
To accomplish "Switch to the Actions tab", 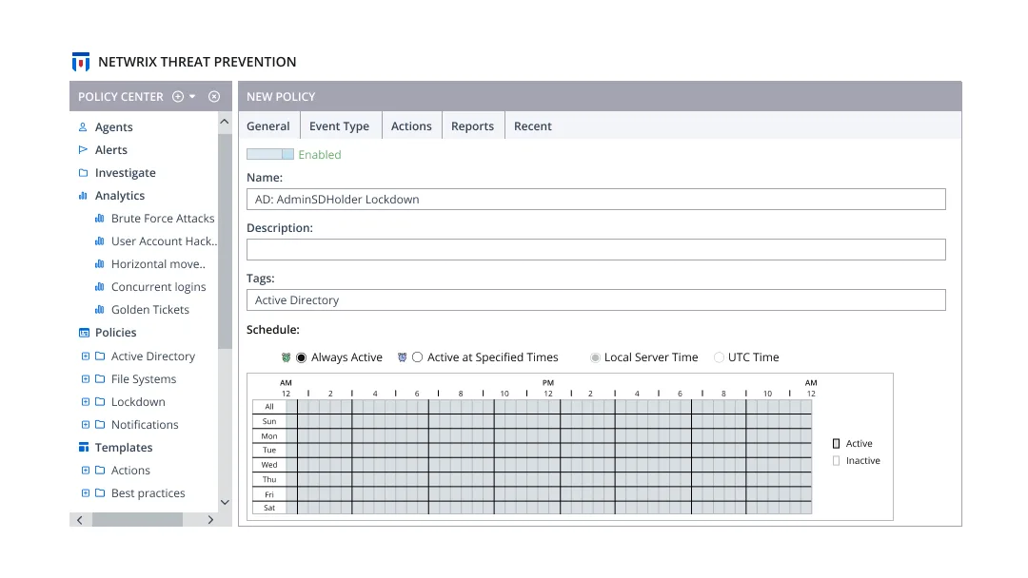I will [412, 125].
